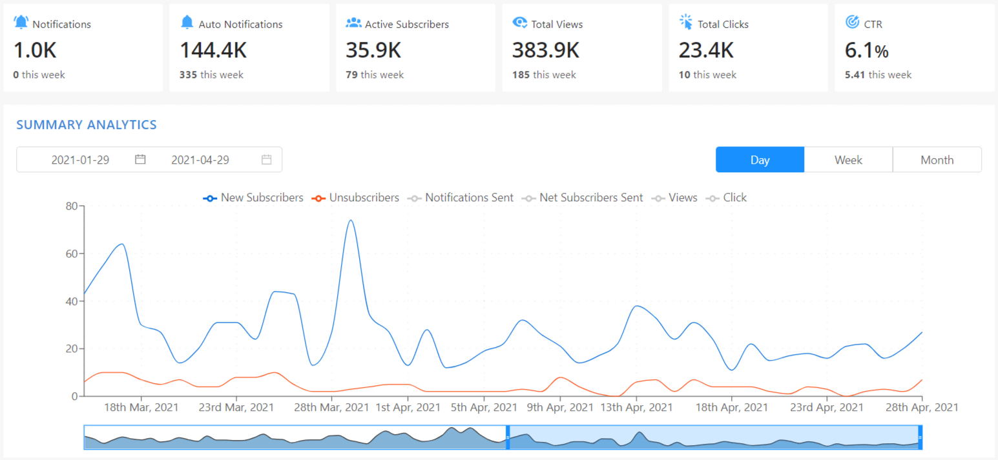Viewport: 998px width, 460px height.
Task: Click the Total Views eye icon
Action: (520, 23)
